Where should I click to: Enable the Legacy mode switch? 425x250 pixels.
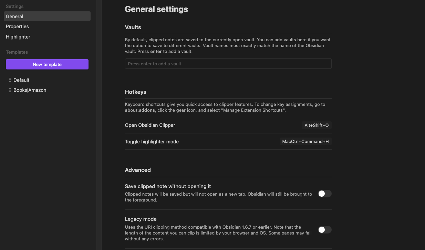tap(324, 230)
